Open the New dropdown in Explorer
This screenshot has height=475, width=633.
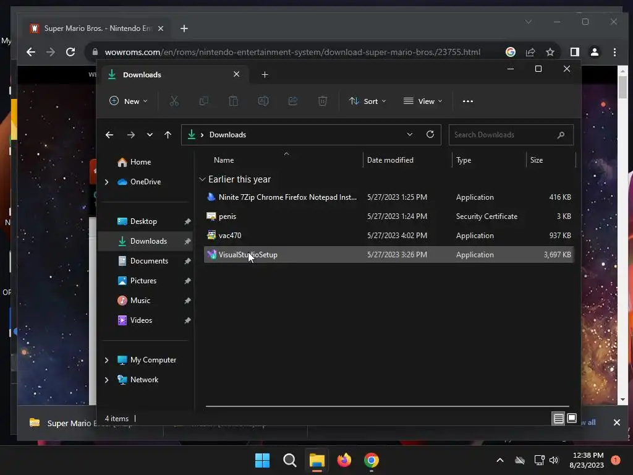129,101
